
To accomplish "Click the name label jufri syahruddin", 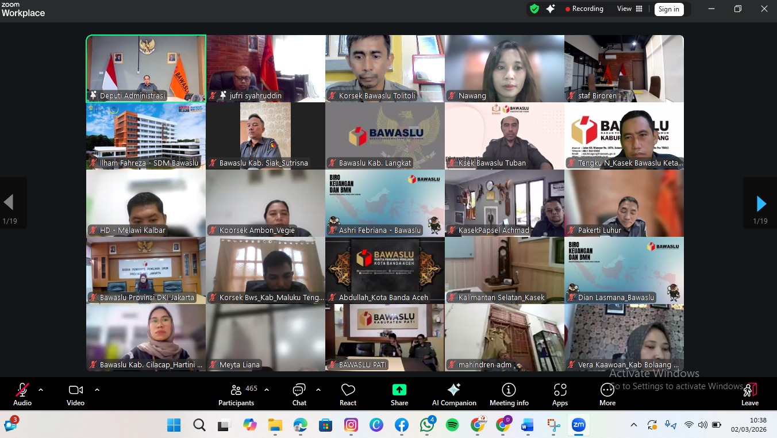I will 256,96.
